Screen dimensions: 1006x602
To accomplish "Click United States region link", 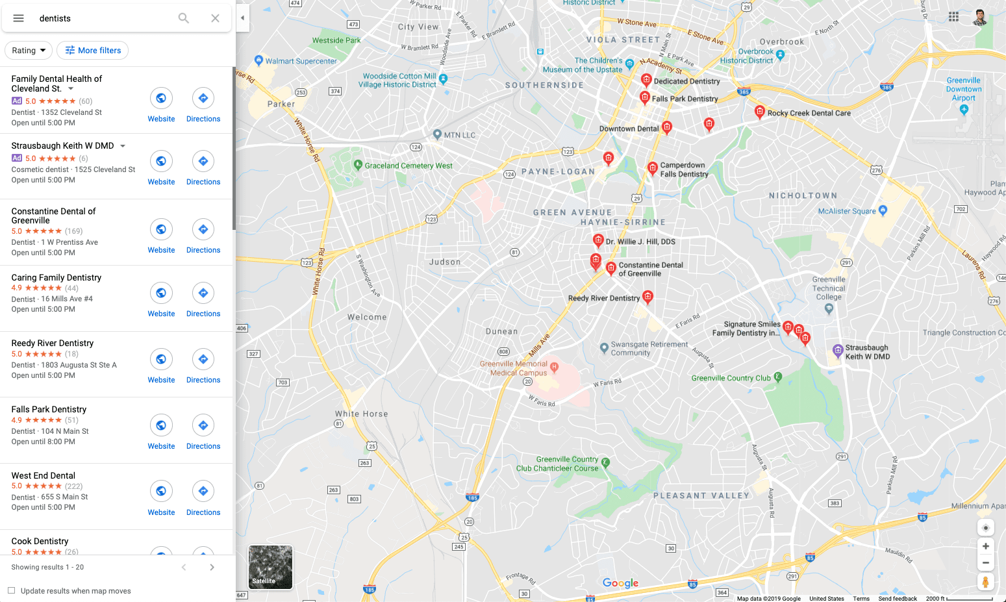I will 827,599.
